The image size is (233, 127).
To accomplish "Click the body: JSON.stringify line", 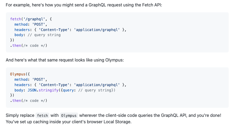I will click(65, 90).
